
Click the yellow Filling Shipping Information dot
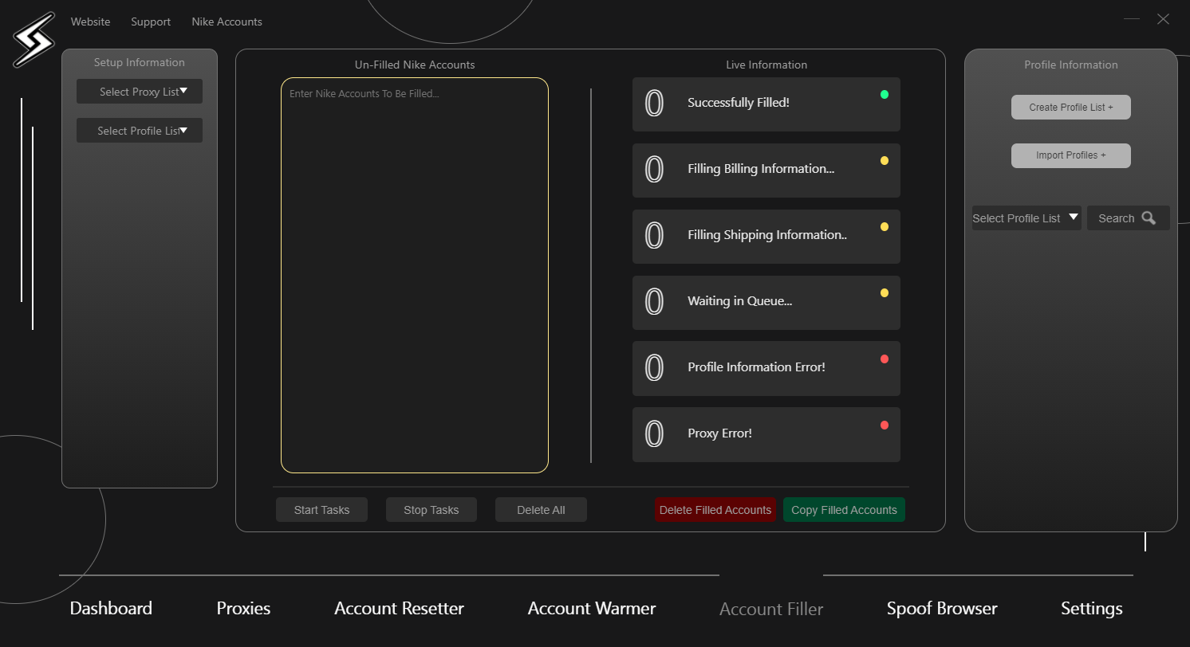884,227
